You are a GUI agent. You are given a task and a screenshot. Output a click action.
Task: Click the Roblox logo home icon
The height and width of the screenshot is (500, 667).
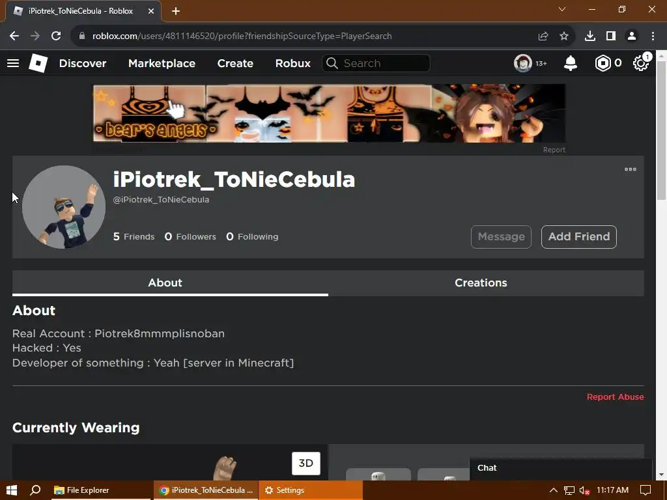[x=38, y=63]
